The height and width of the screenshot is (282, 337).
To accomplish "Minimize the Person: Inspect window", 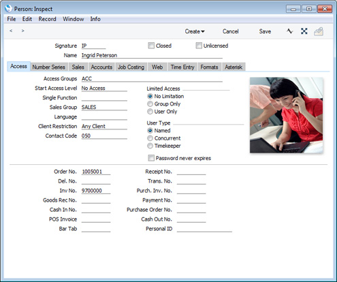I will [x=293, y=9].
